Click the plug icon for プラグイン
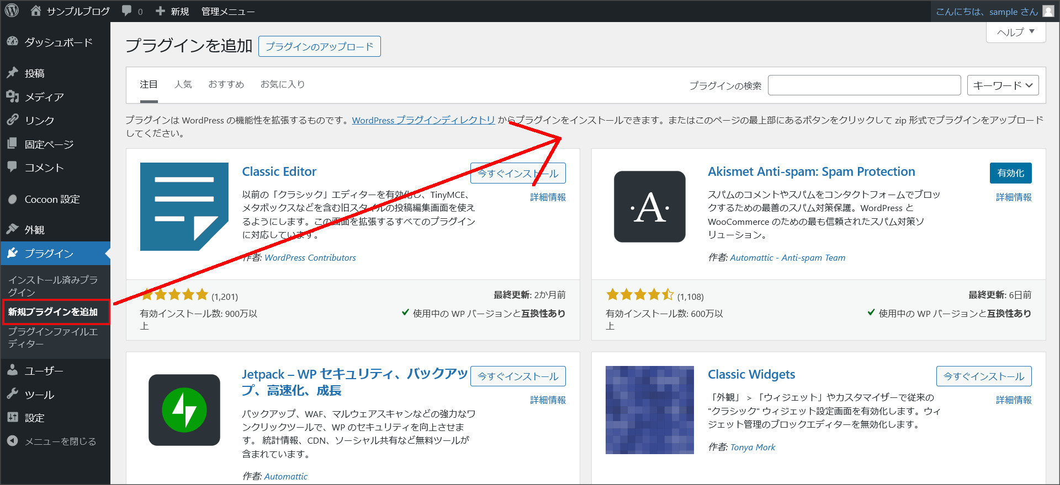 tap(12, 253)
